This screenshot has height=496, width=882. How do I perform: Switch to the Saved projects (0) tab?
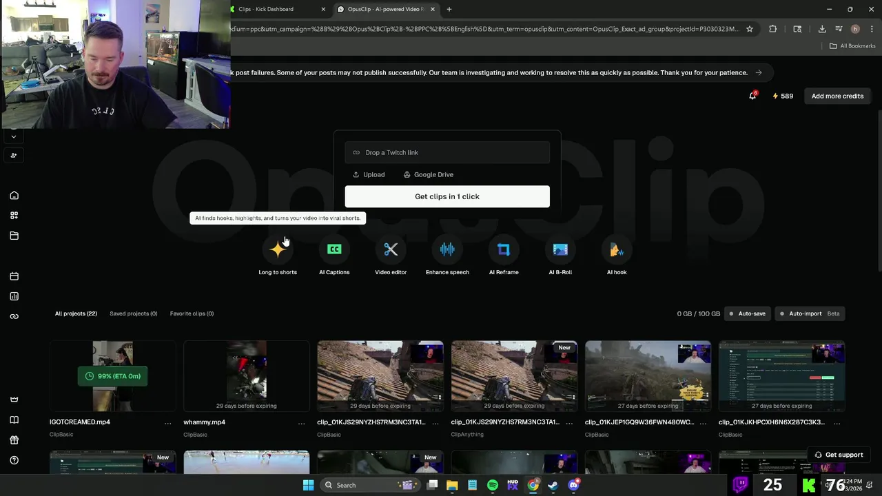point(134,313)
